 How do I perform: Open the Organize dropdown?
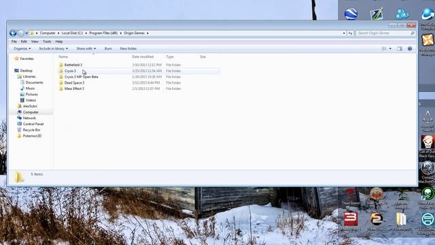click(x=22, y=48)
